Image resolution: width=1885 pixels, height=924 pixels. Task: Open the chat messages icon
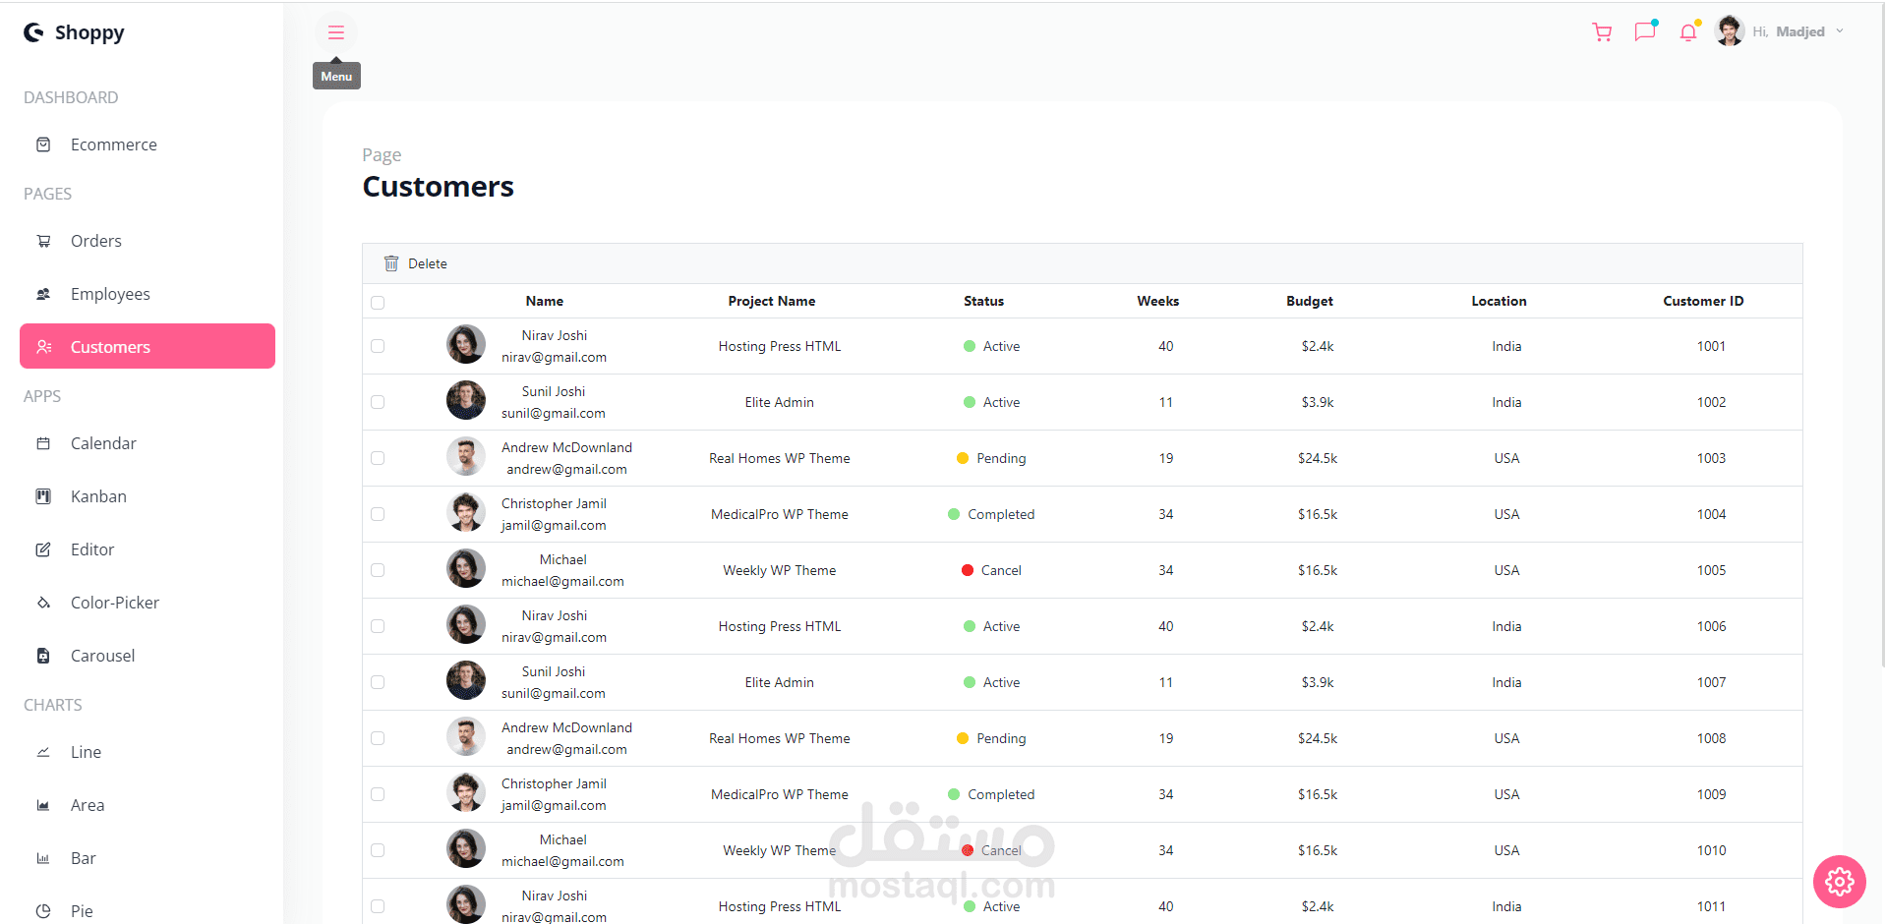[x=1644, y=32]
